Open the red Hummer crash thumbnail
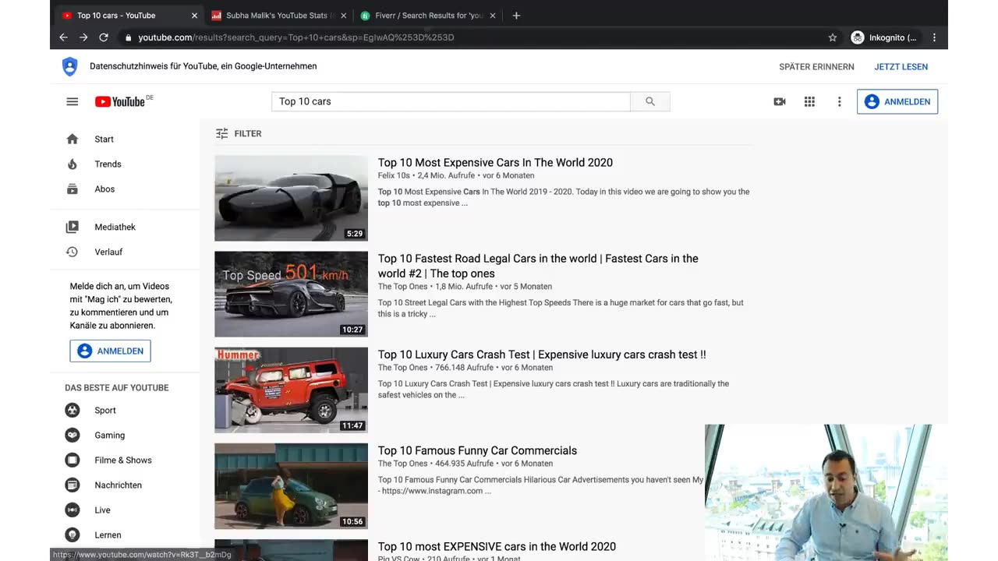 (x=291, y=390)
